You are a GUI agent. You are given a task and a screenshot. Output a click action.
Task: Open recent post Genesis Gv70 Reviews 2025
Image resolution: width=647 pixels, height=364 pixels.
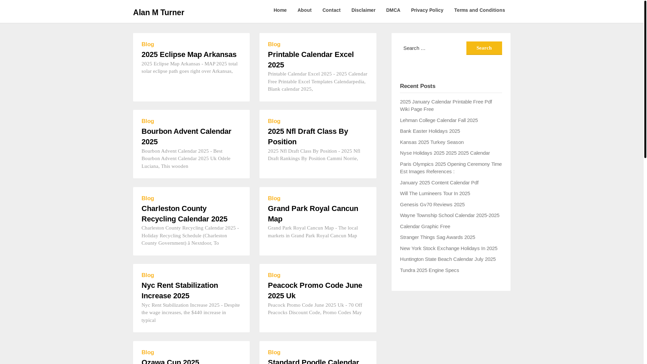[432, 205]
